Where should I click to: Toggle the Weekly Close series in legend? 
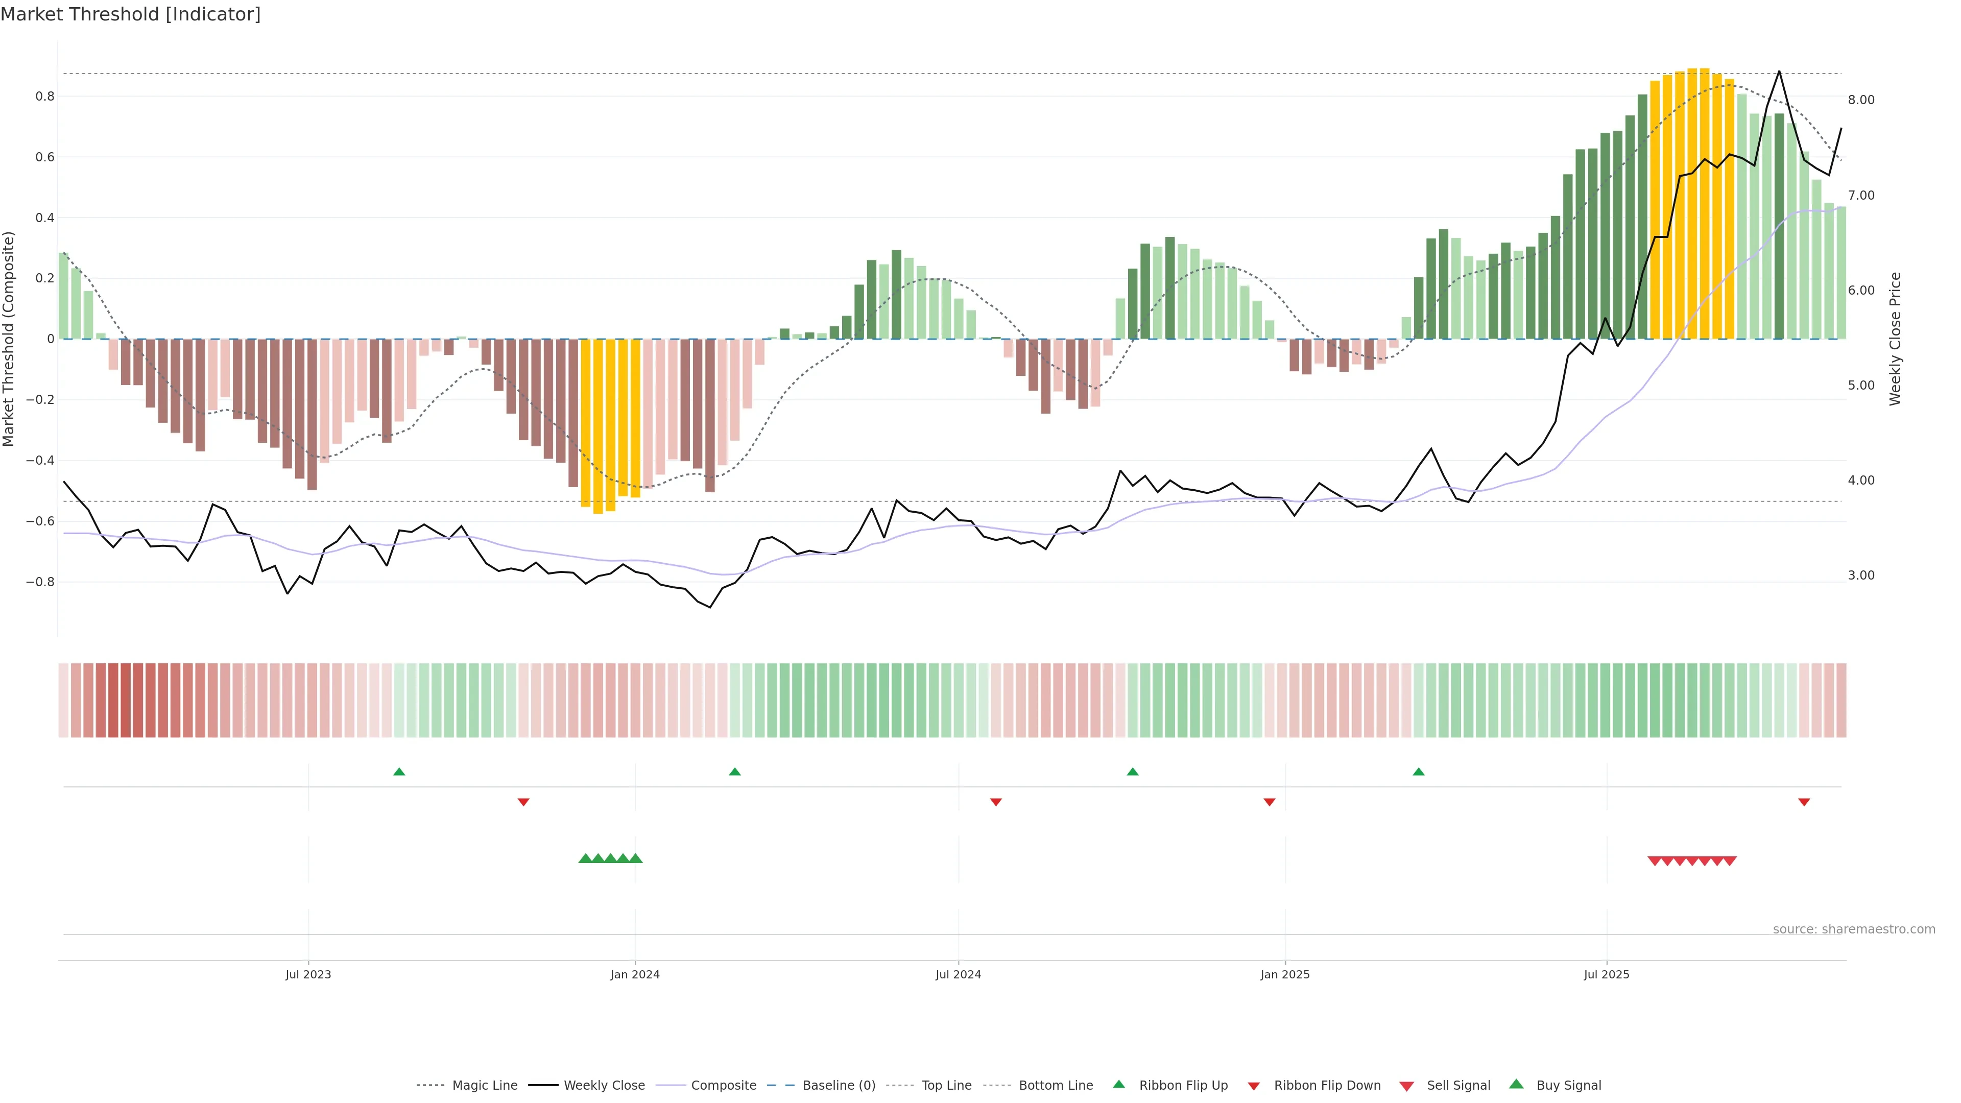(x=604, y=1086)
